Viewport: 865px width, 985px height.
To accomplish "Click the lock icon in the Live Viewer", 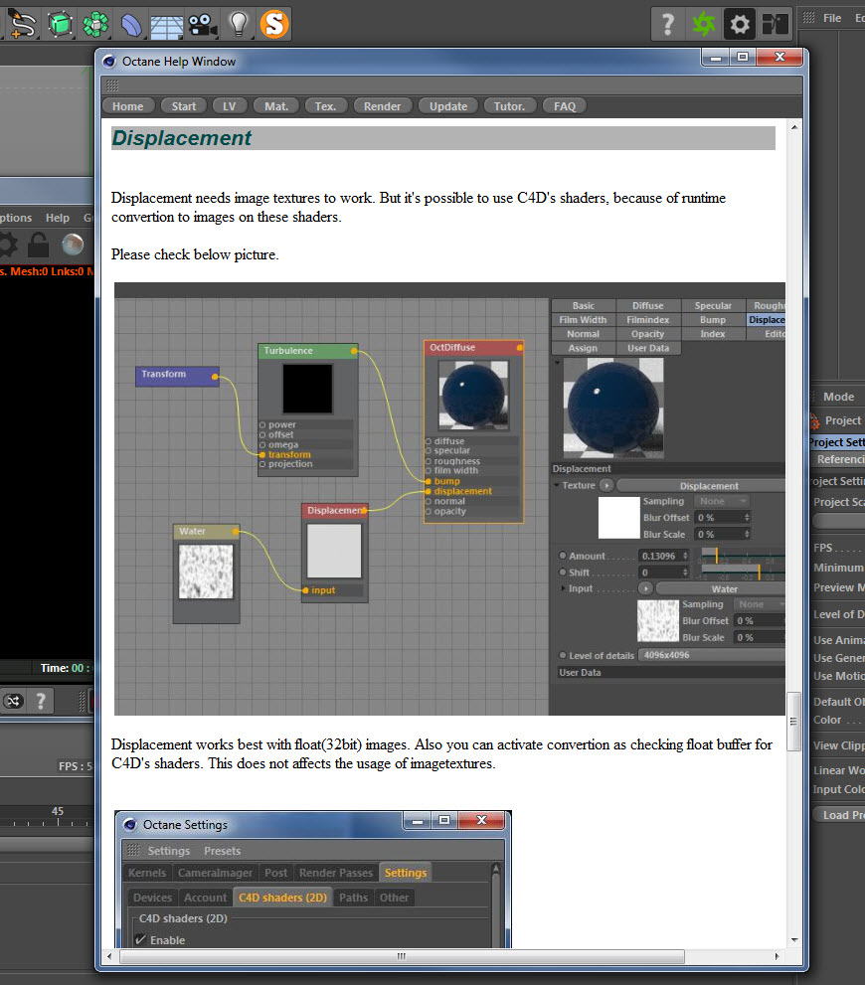I will (x=38, y=245).
